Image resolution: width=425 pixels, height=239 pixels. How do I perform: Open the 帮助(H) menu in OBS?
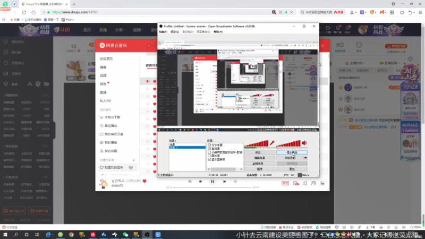218,32
